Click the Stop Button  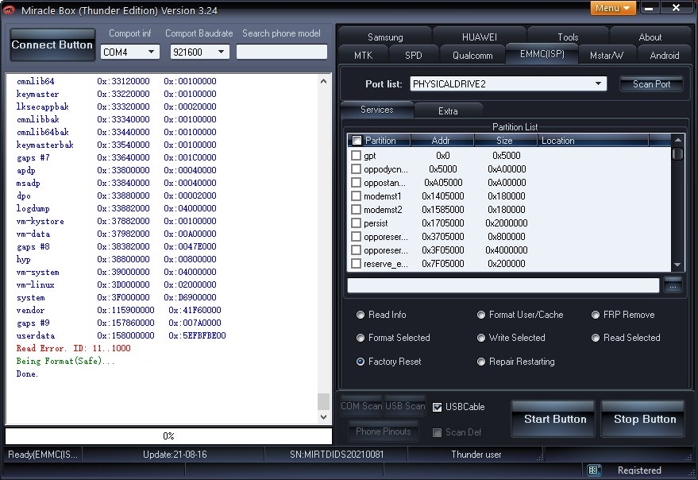point(644,419)
